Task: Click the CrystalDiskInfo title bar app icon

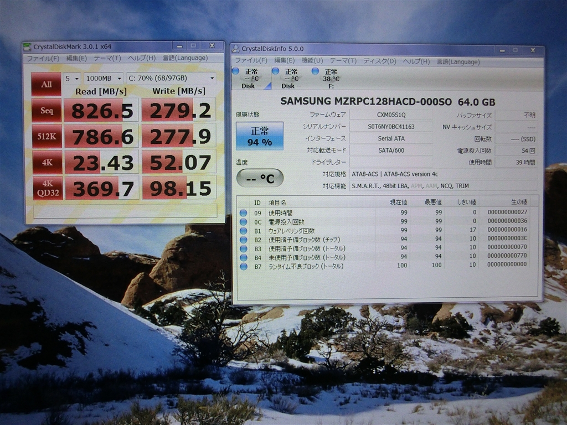Action: pos(235,49)
